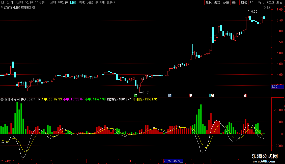This screenshot has height=164, width=285.
Task: Switch to 1分钟 chart period
Action: [19, 2]
